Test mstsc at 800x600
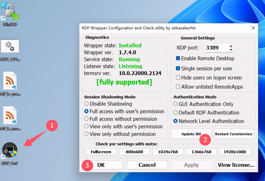Image resolution: width=265 pixels, height=181 pixels. (134, 152)
